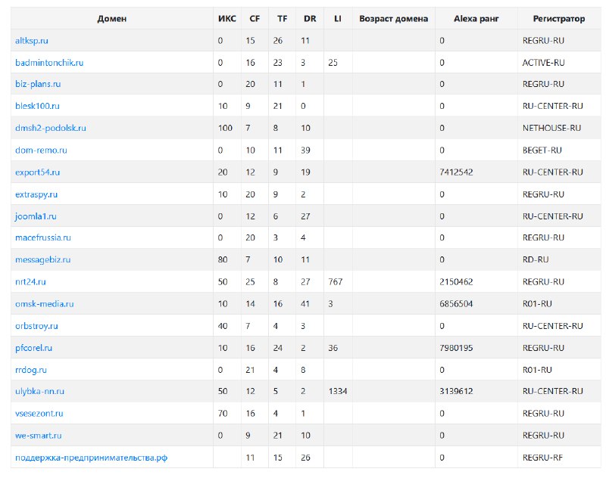Screen dimensions: 606x478
Task: Open the altksp.ru domain link
Action: pyautogui.click(x=32, y=41)
